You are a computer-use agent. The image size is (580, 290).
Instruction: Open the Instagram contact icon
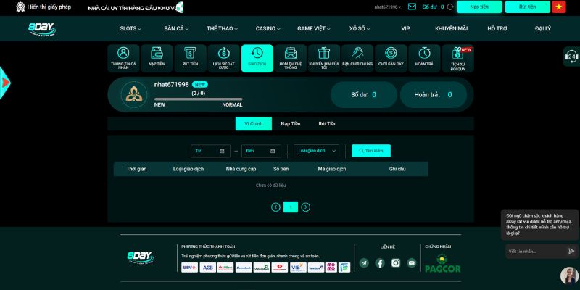point(396,263)
